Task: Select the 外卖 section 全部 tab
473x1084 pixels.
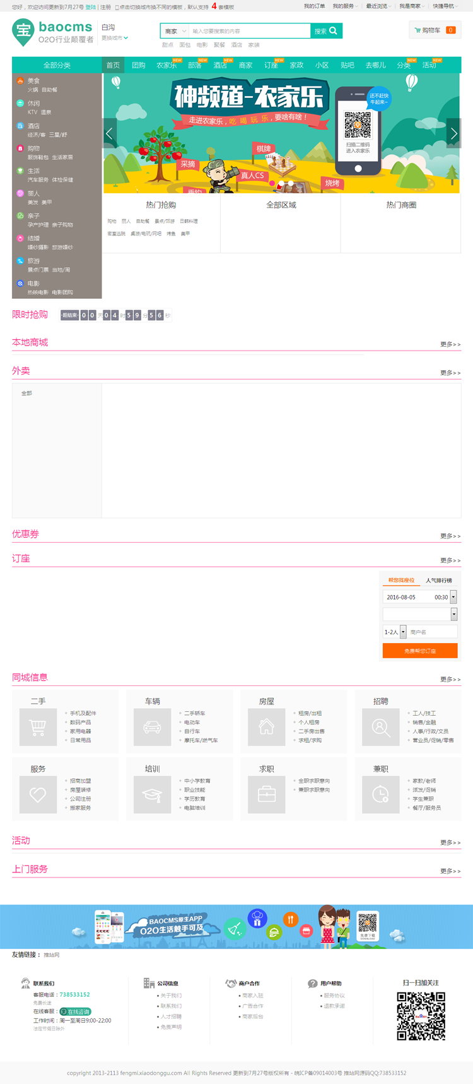Action: click(26, 394)
